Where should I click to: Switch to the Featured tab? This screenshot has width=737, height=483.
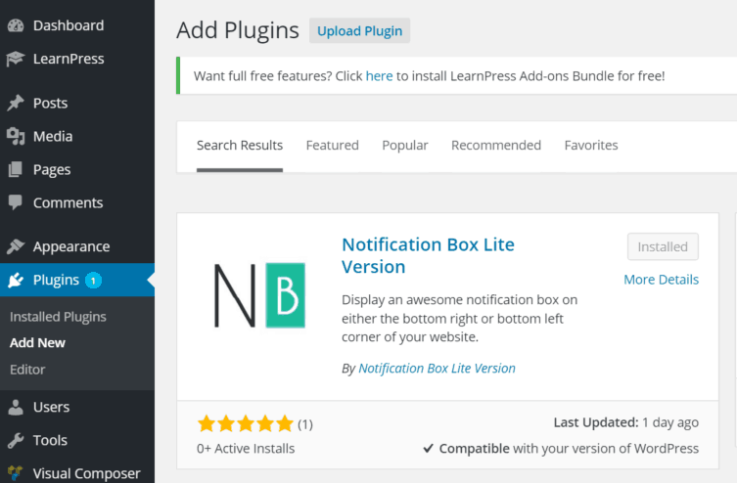tap(332, 145)
